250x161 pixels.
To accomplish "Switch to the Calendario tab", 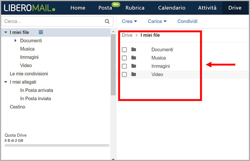I will click(172, 8).
